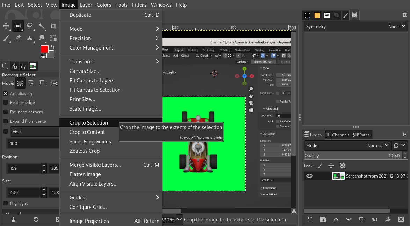Open the Device Status tab
Screen dimensions: 410x226
(x=14, y=66)
